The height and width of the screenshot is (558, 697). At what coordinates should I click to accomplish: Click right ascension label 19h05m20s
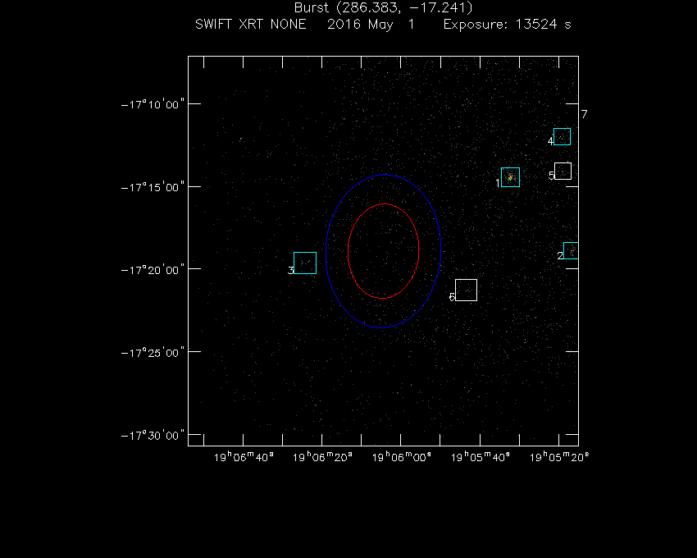point(559,457)
